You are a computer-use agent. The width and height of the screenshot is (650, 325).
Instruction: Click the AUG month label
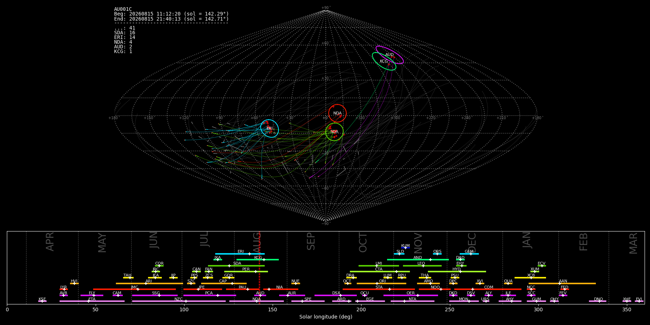[257, 242]
